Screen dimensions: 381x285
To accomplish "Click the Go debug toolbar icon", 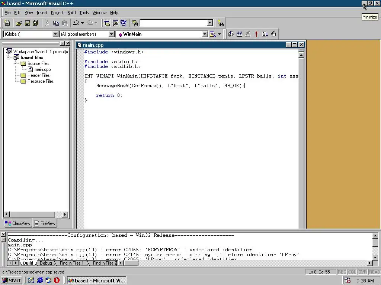I will 265,34.
